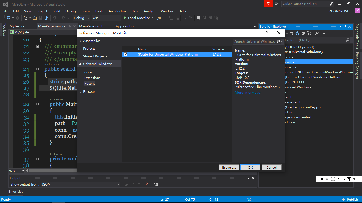Switch to the MyTest.cs tab
This screenshot has height=203, width=362.
point(17,26)
